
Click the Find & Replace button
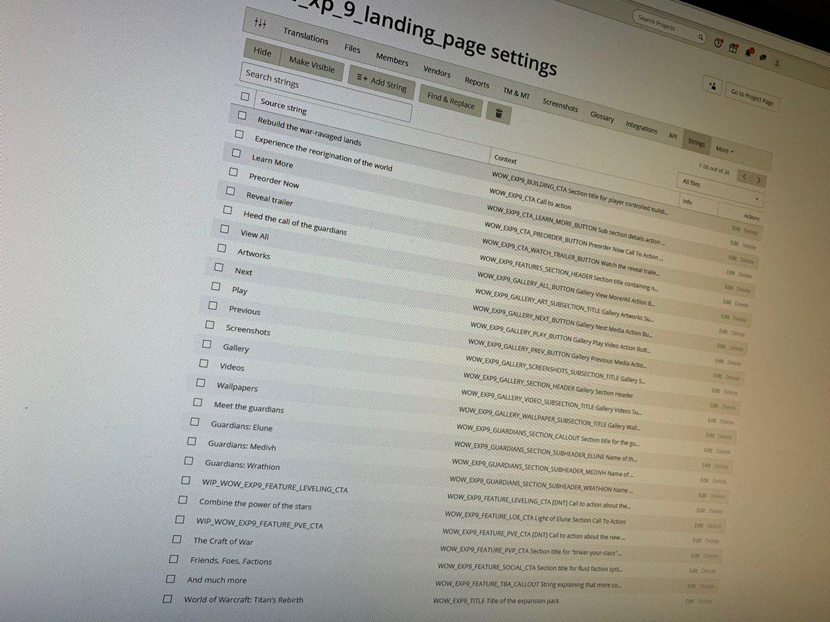tap(451, 102)
